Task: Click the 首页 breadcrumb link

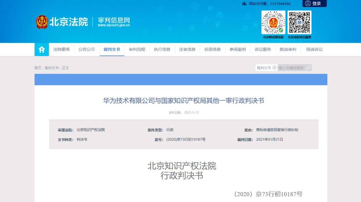Action: click(x=38, y=68)
